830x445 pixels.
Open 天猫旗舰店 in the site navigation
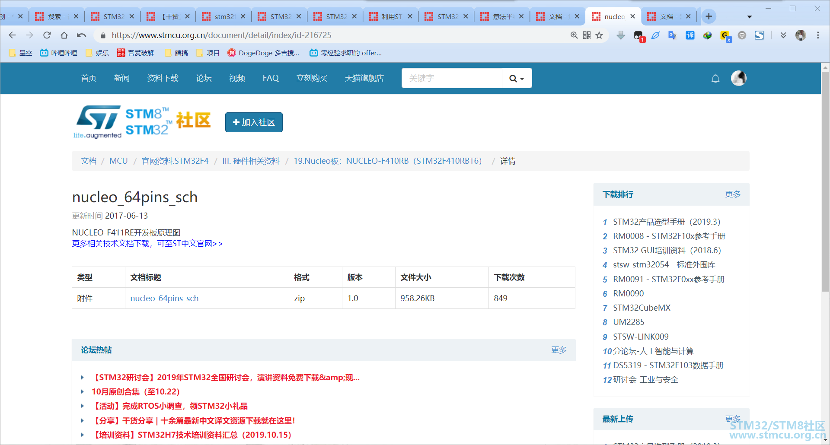click(364, 78)
